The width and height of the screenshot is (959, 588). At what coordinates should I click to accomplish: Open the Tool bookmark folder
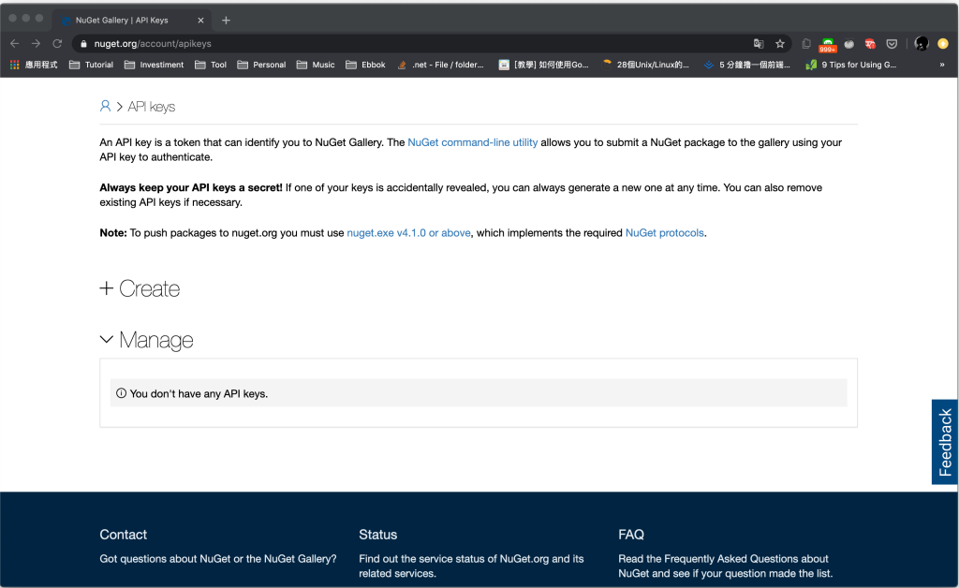click(x=211, y=65)
